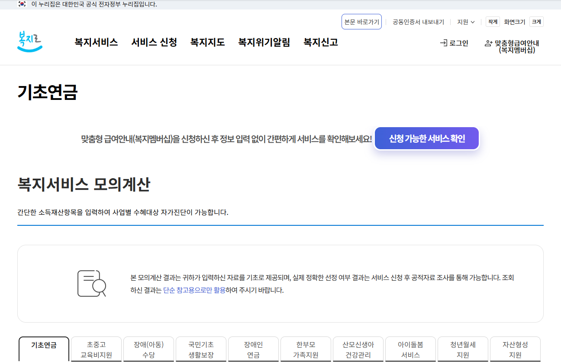Select the 청년월세 지원 tab
Viewport: 561px width, 362px height.
coord(463,349)
